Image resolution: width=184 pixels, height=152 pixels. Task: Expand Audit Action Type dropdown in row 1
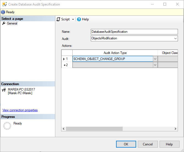[x=155, y=59]
